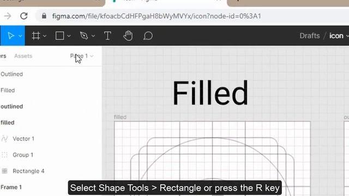Viewport: 349px width, 196px height.
Task: Select the Vector 1 layer
Action: click(x=23, y=139)
